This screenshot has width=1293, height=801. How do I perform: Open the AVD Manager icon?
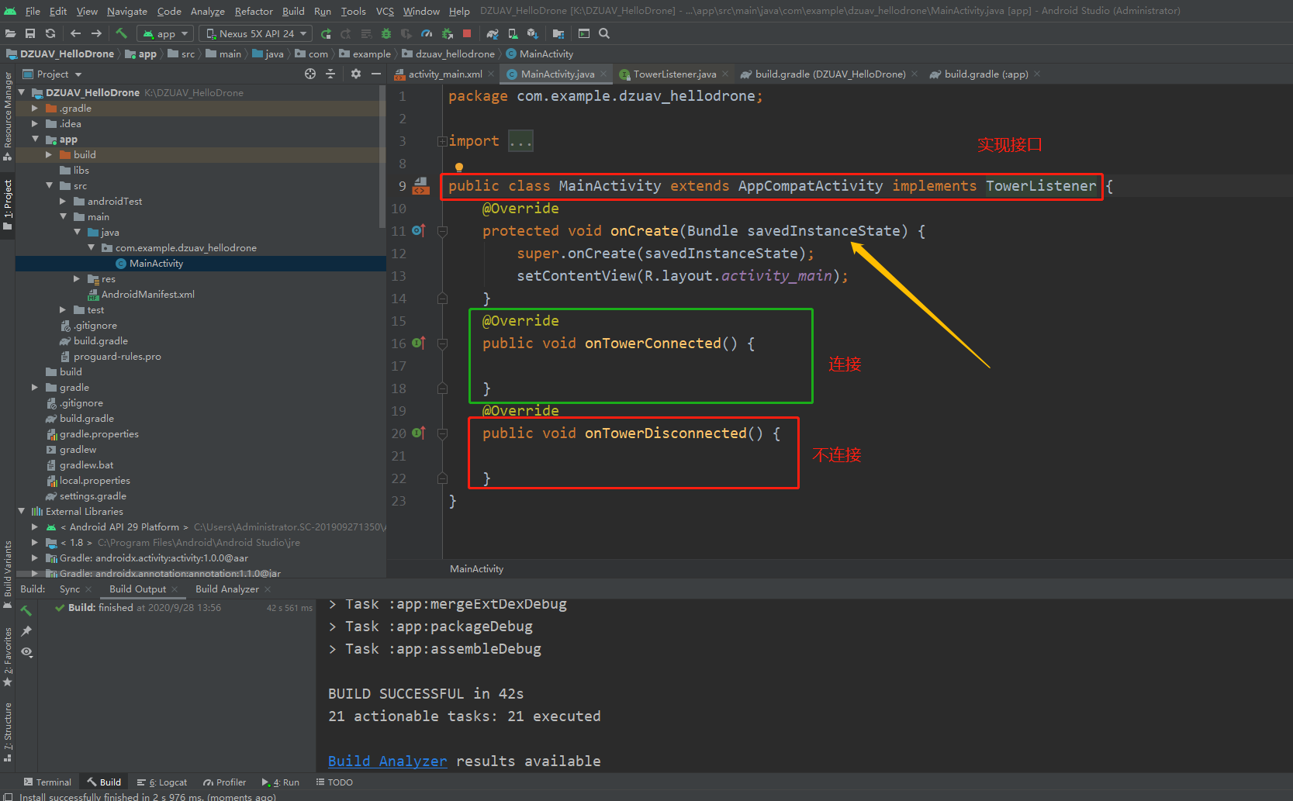point(513,33)
